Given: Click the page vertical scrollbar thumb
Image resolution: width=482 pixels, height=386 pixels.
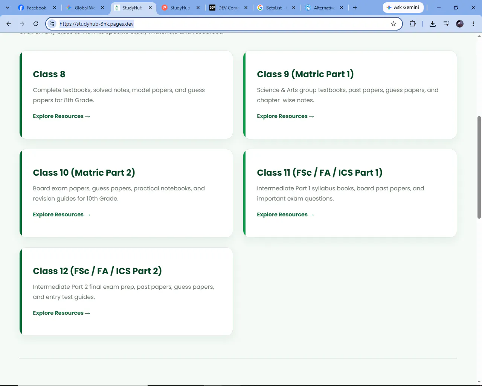Looking at the screenshot, I should coord(479,167).
